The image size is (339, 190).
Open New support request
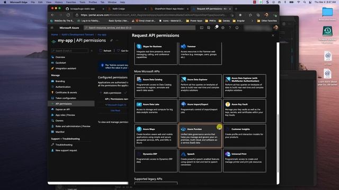coord(66,150)
